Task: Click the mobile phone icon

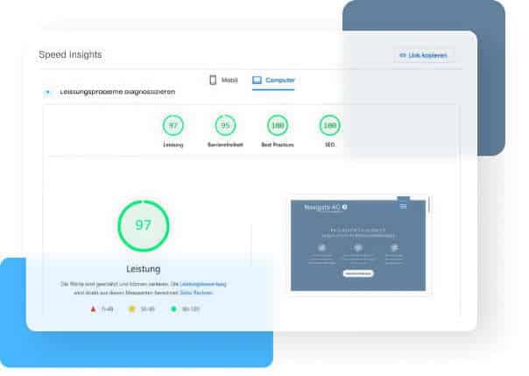Action: (213, 80)
